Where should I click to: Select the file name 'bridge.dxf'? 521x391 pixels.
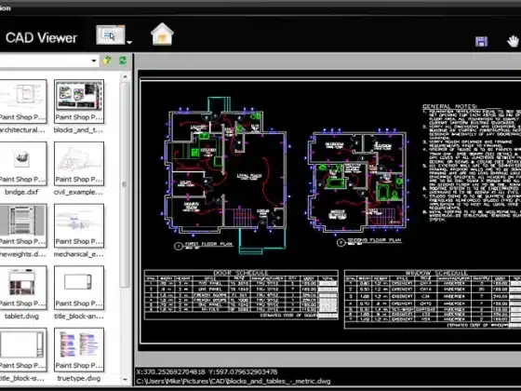coord(21,192)
